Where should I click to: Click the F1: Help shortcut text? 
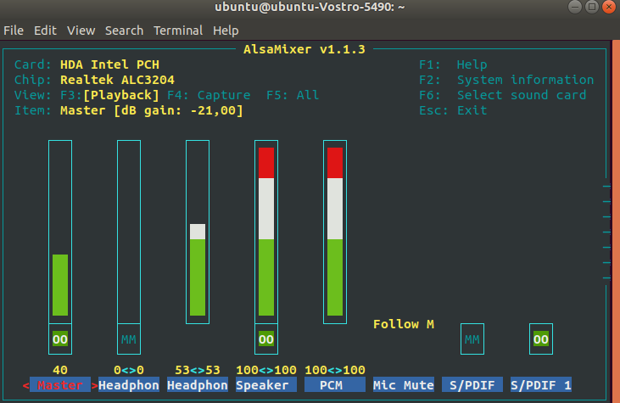(453, 64)
